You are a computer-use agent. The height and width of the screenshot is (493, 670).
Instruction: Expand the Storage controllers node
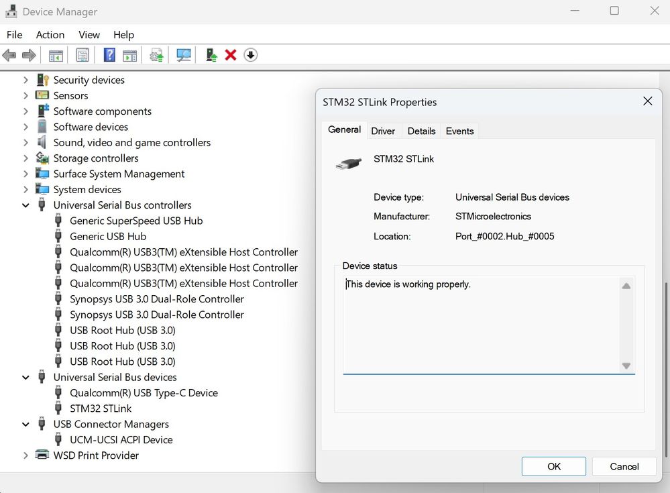pyautogui.click(x=25, y=158)
